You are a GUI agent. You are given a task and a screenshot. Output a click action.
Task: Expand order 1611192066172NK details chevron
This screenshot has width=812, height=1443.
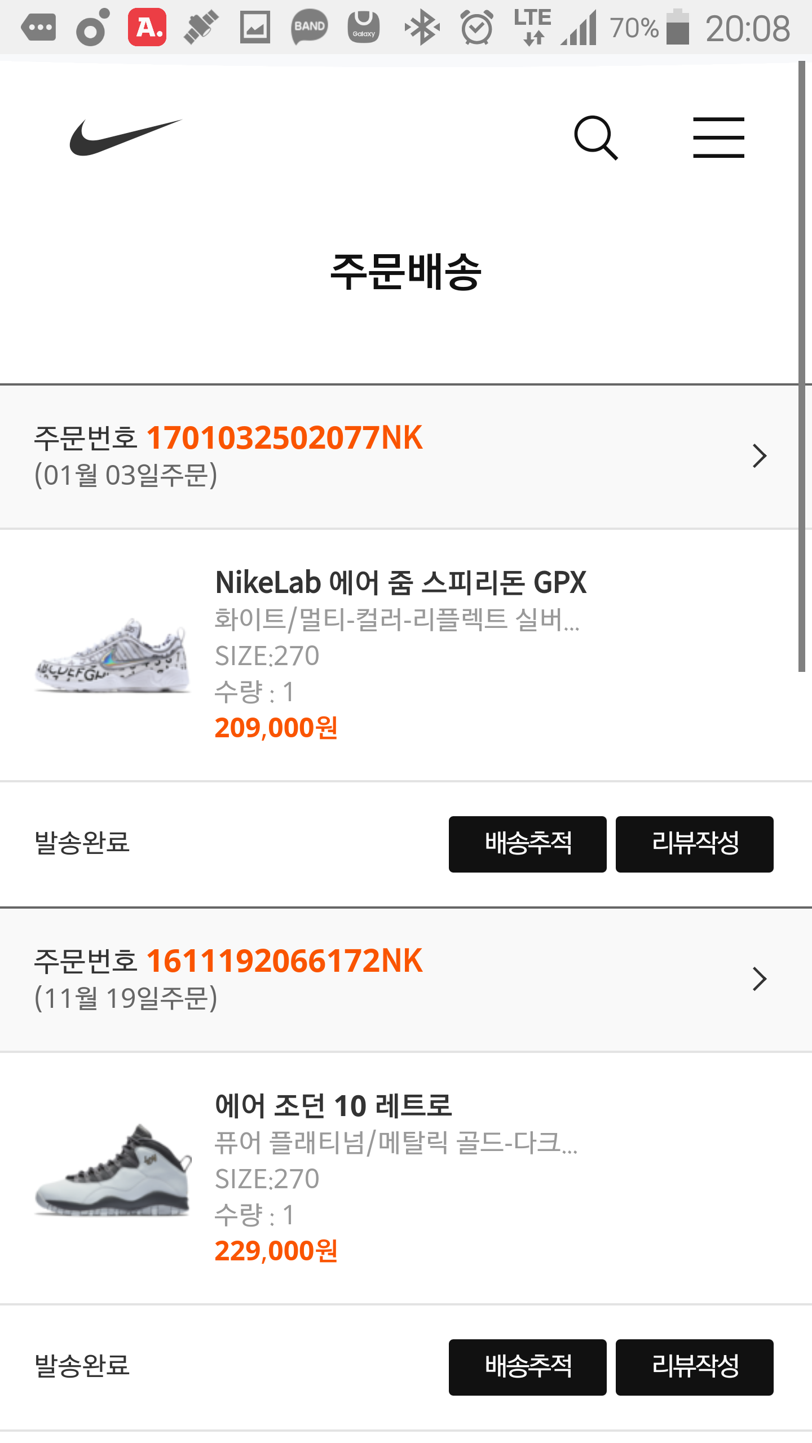(x=760, y=979)
